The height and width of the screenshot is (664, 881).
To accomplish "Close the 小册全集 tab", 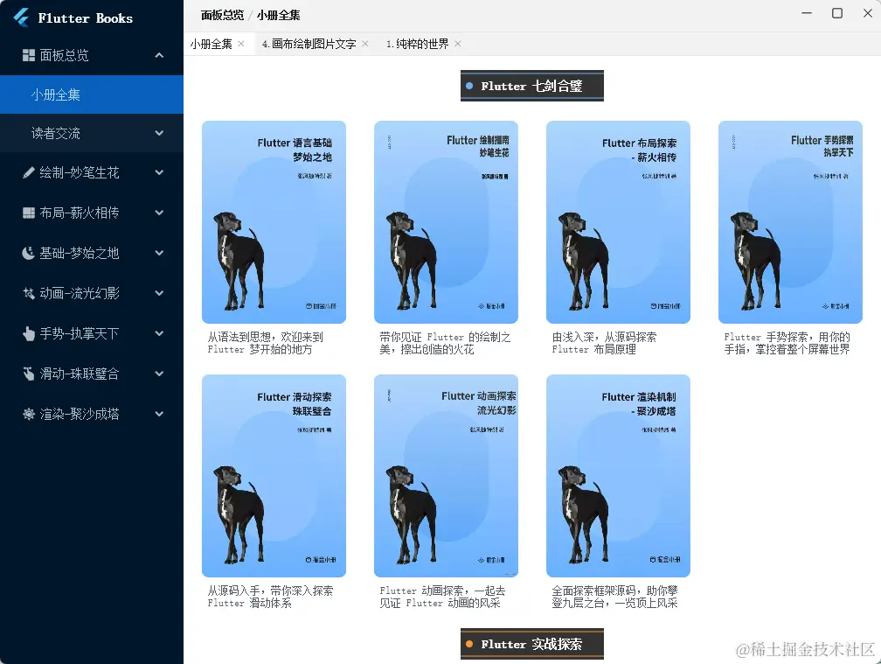I will (241, 43).
